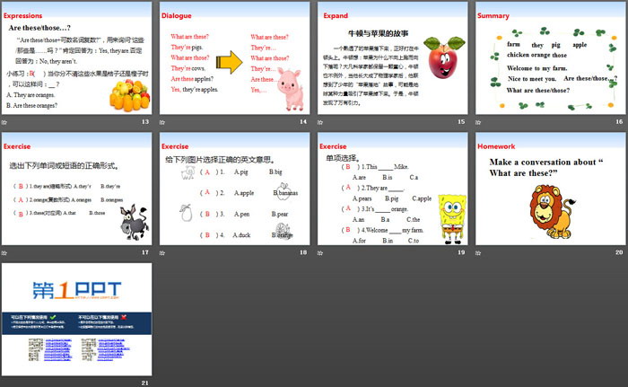628x387 pixels.
Task: Select slide 18 Exercise picture-matching thumbnail
Action: click(x=234, y=189)
